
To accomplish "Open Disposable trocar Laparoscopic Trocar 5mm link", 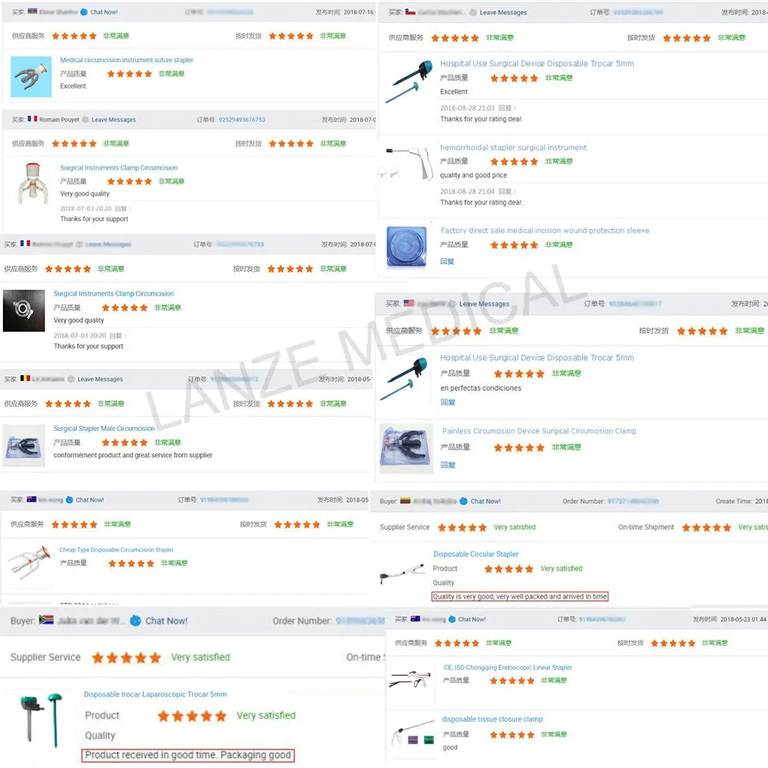I will coord(155,694).
